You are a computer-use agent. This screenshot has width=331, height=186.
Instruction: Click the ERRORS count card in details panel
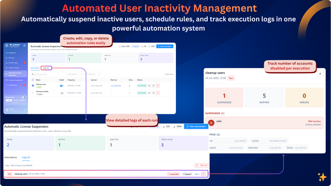[x=304, y=97]
